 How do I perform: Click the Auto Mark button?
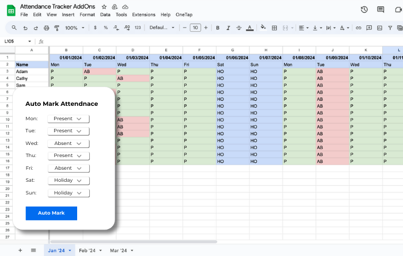(x=51, y=213)
